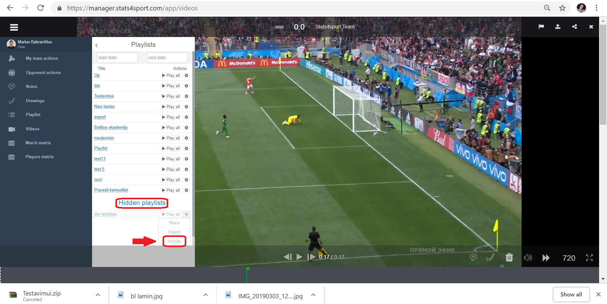Show all downloads in the browser bar
The width and height of the screenshot is (607, 304).
571,294
